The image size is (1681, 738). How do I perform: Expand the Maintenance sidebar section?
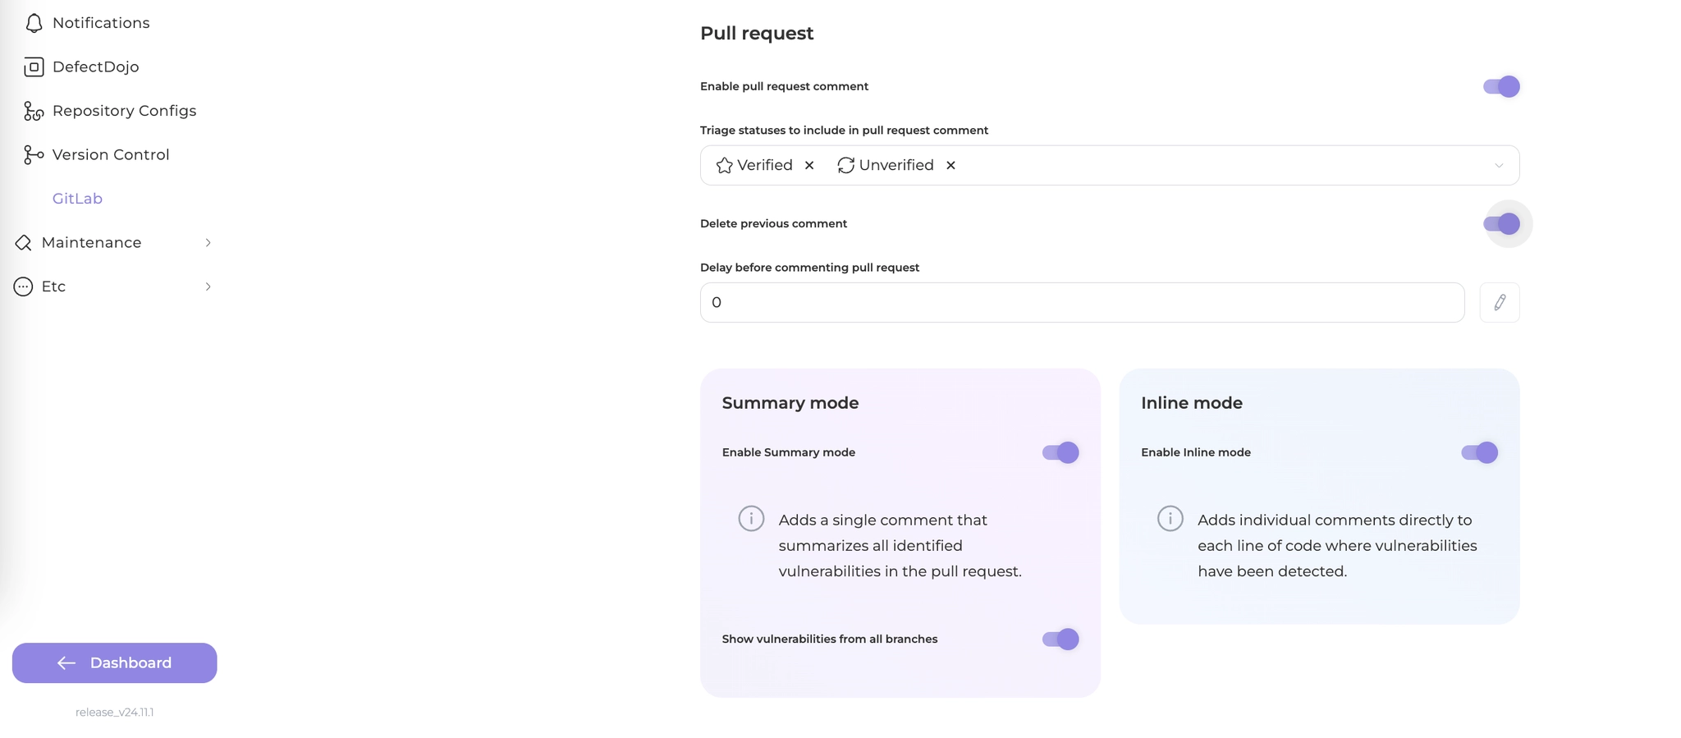(x=208, y=243)
